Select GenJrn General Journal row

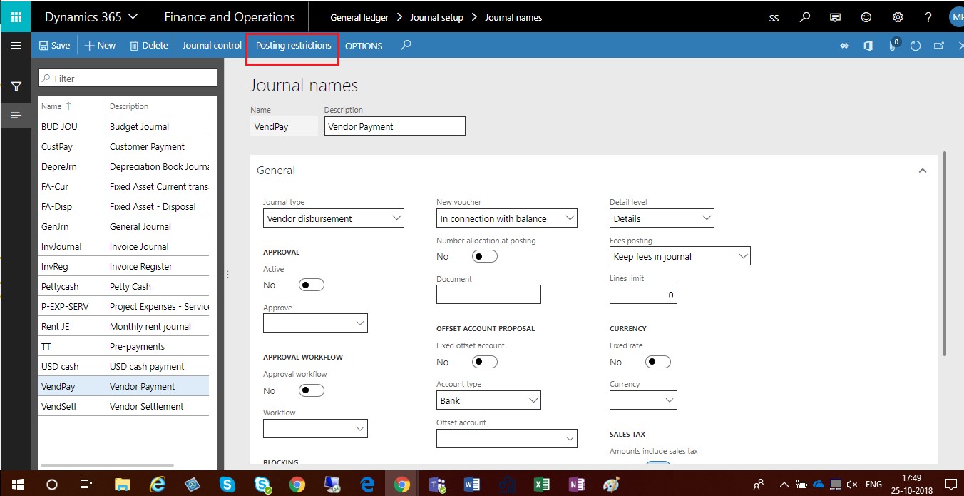click(x=123, y=226)
